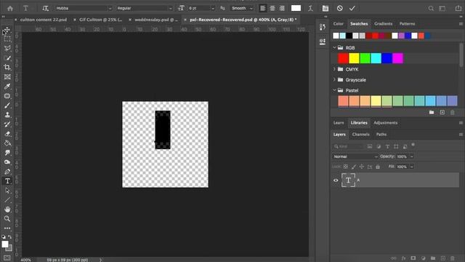Select the Hand tool

tap(7, 210)
